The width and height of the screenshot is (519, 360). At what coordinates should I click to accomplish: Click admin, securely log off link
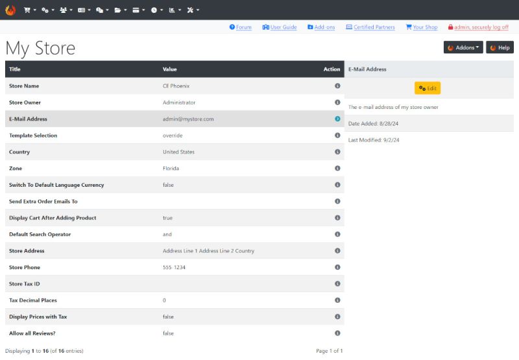point(478,27)
